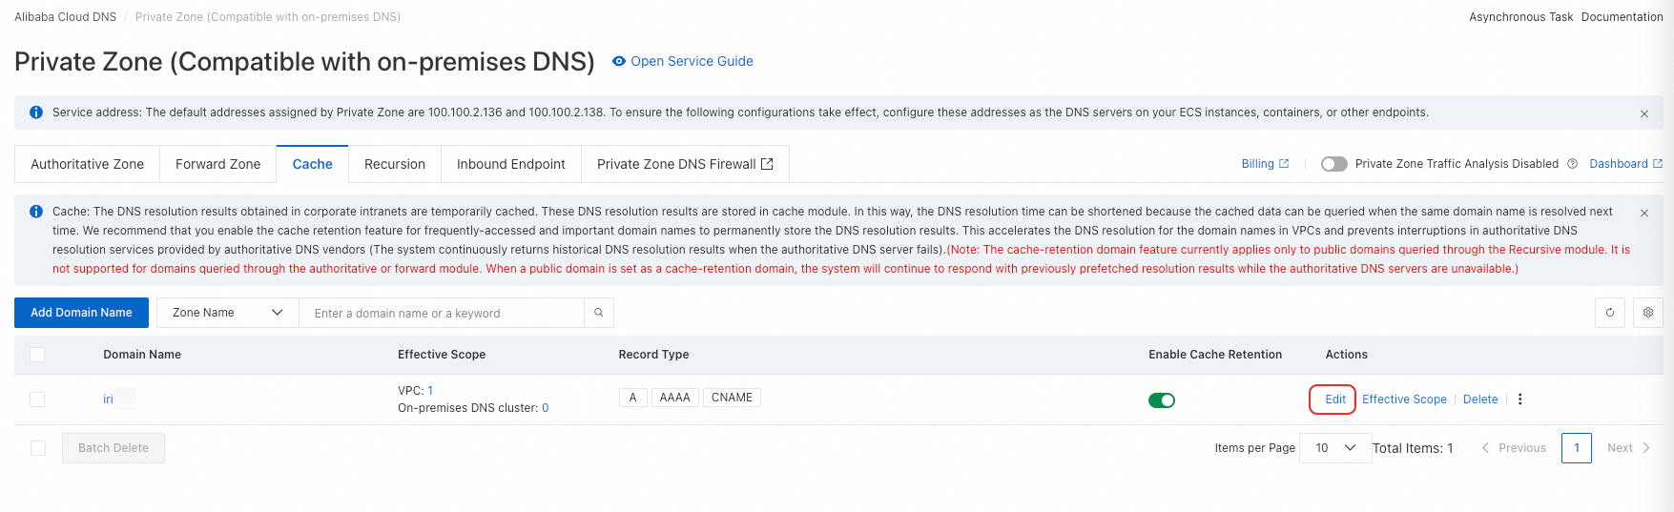Click the search magnifier icon

pyautogui.click(x=599, y=313)
